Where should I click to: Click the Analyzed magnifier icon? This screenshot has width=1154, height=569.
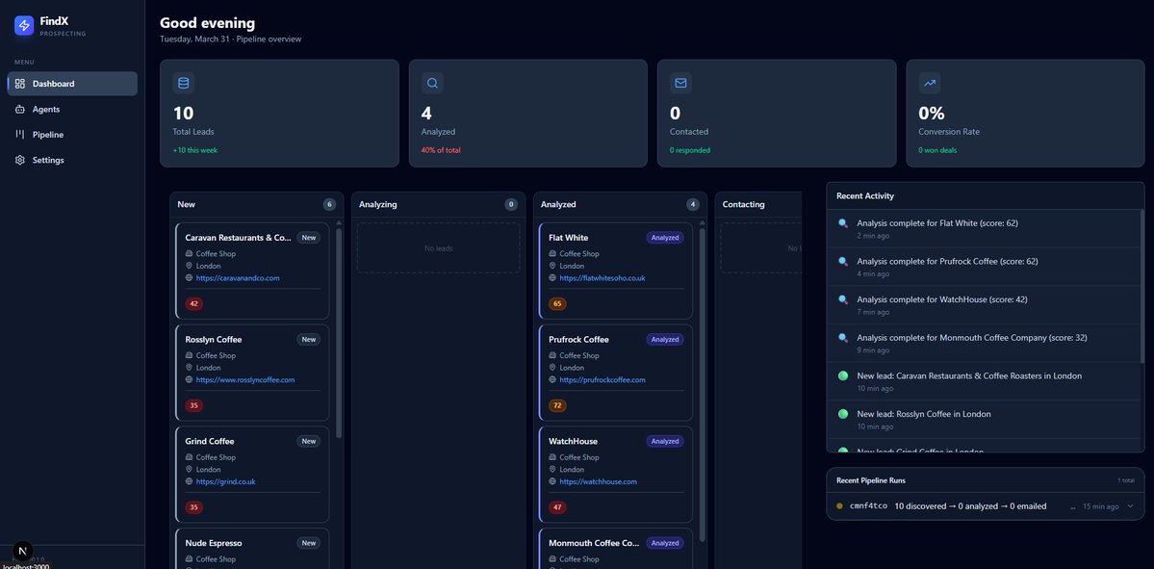tap(432, 83)
